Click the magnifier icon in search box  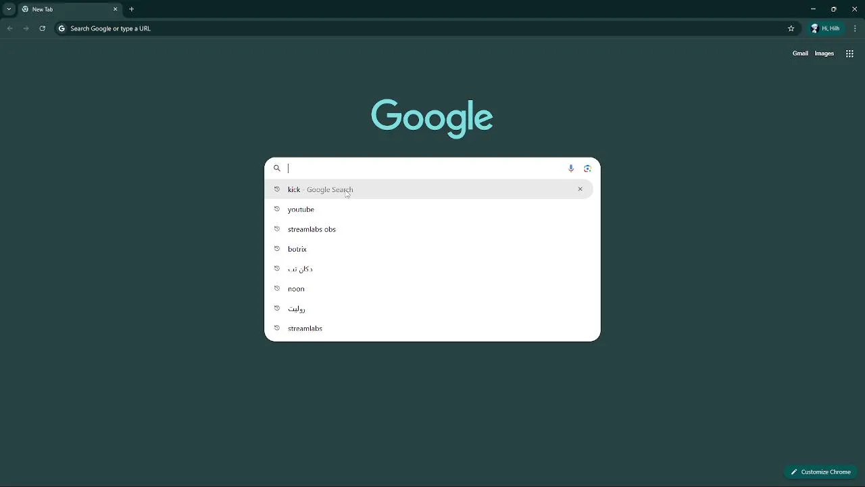point(276,168)
